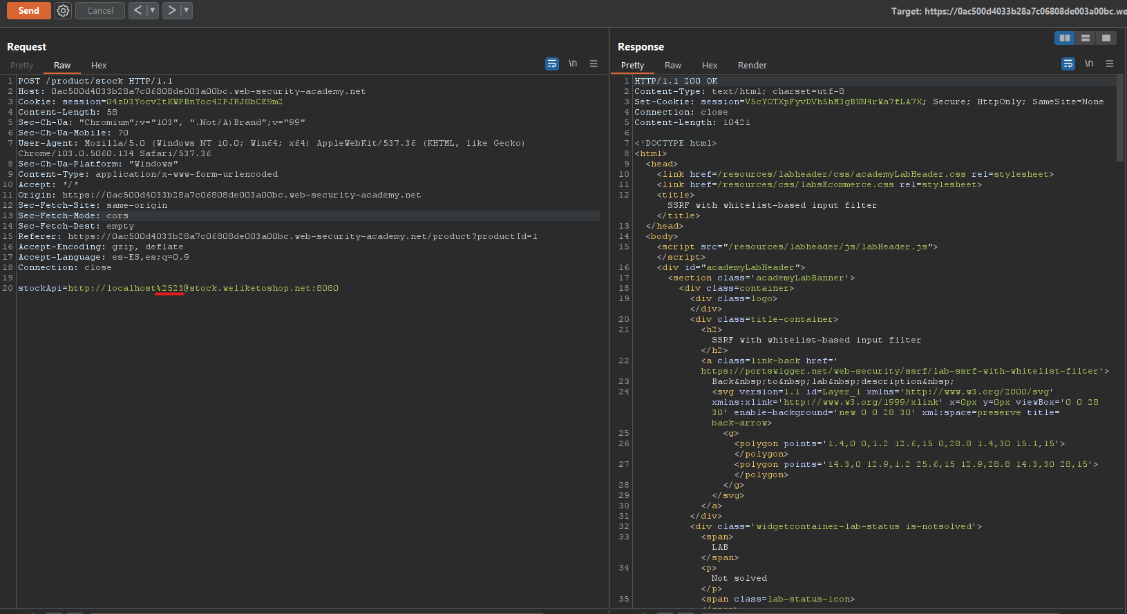Click the Cookie session header line
Image resolution: width=1127 pixels, height=614 pixels.
coord(150,102)
